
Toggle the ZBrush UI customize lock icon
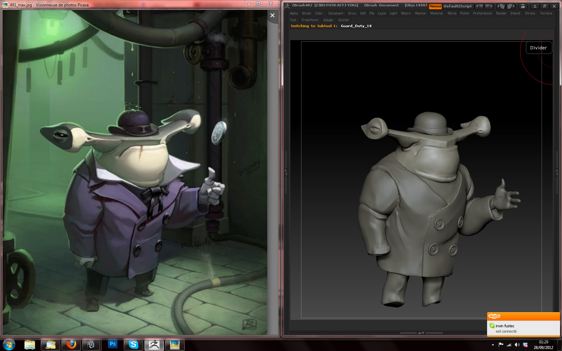tap(523, 6)
